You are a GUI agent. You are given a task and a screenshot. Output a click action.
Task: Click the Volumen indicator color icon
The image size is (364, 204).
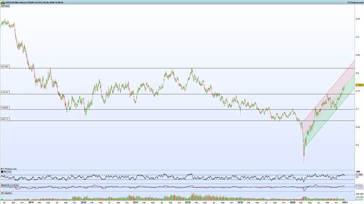(x=2, y=193)
